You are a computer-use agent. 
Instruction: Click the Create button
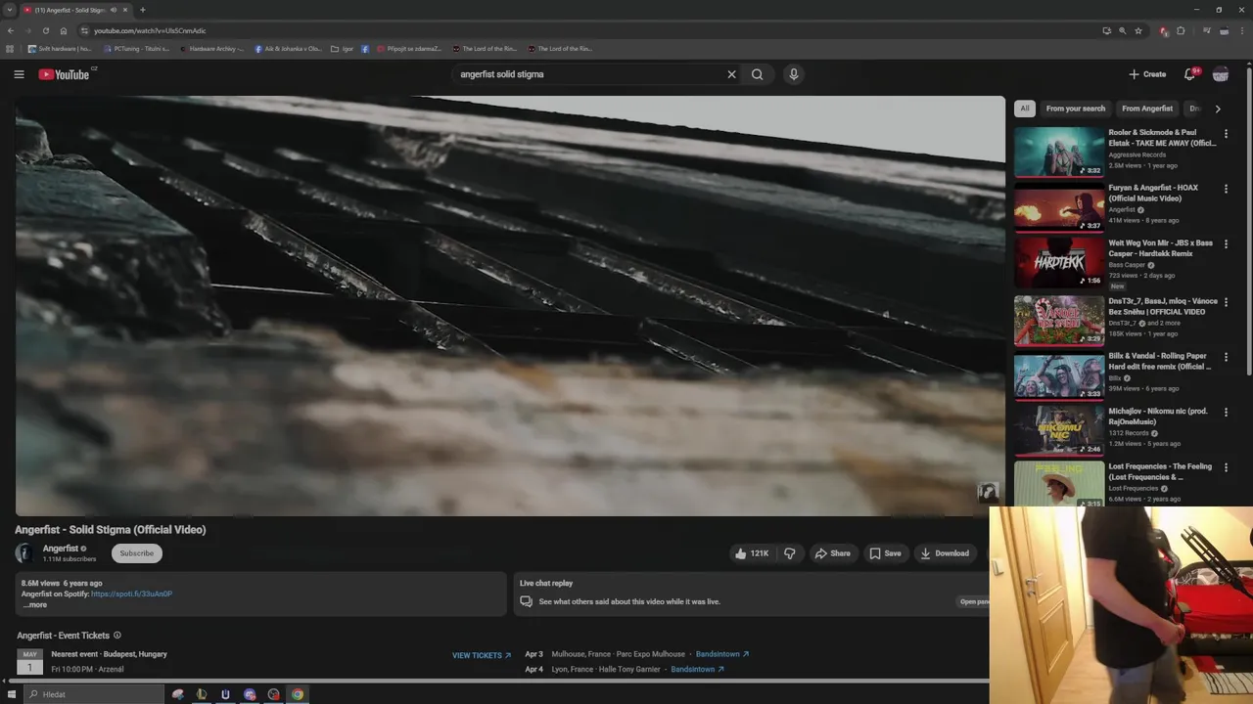point(1147,74)
